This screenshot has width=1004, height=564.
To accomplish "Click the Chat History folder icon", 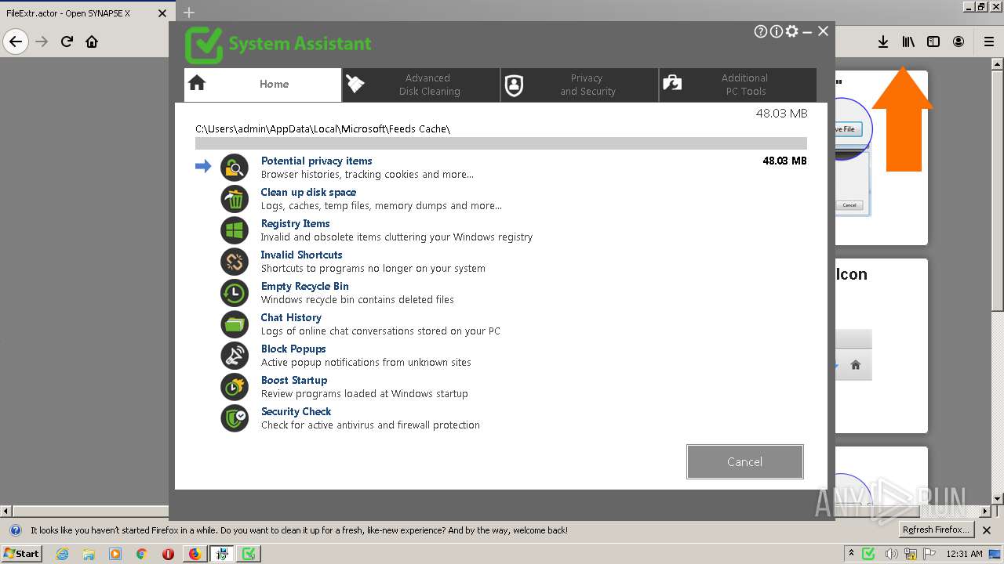I will pos(235,324).
